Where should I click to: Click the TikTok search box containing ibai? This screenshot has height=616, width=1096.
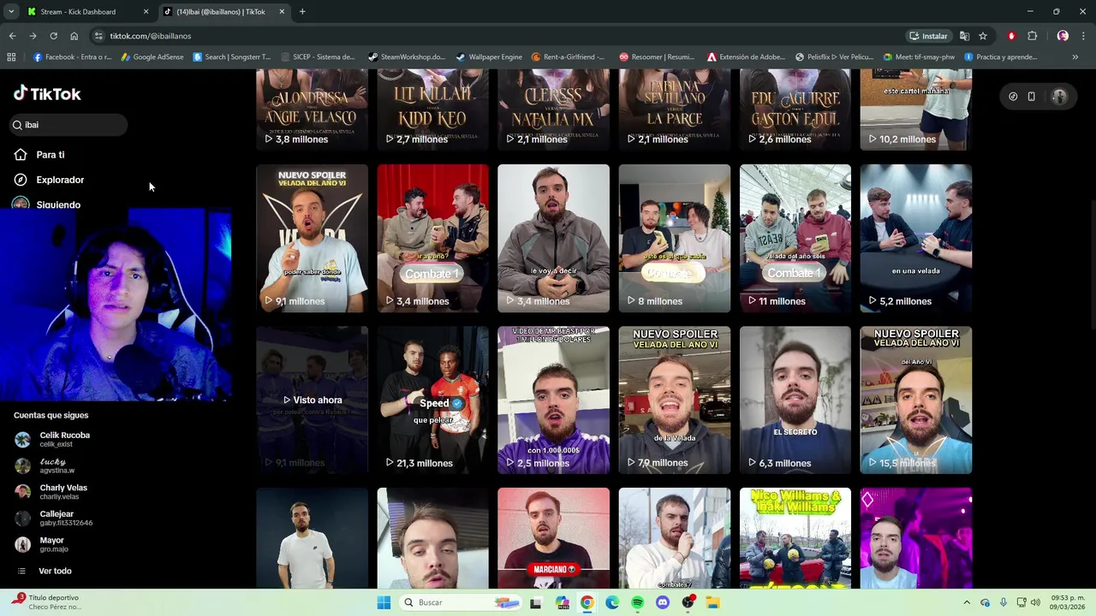point(68,125)
